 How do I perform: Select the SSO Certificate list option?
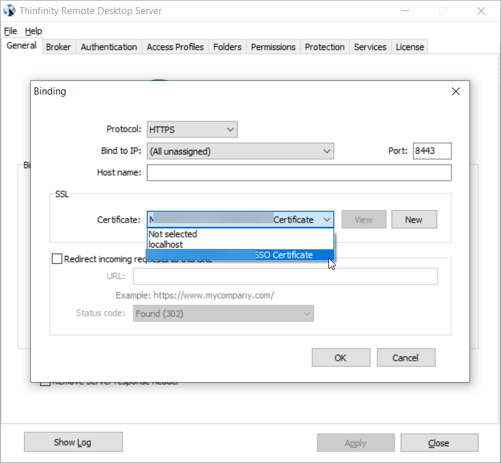pos(240,255)
